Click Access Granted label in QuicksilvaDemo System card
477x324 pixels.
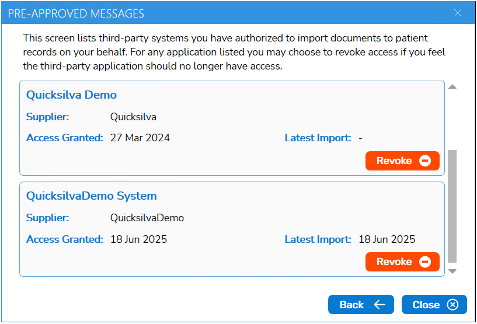click(65, 239)
